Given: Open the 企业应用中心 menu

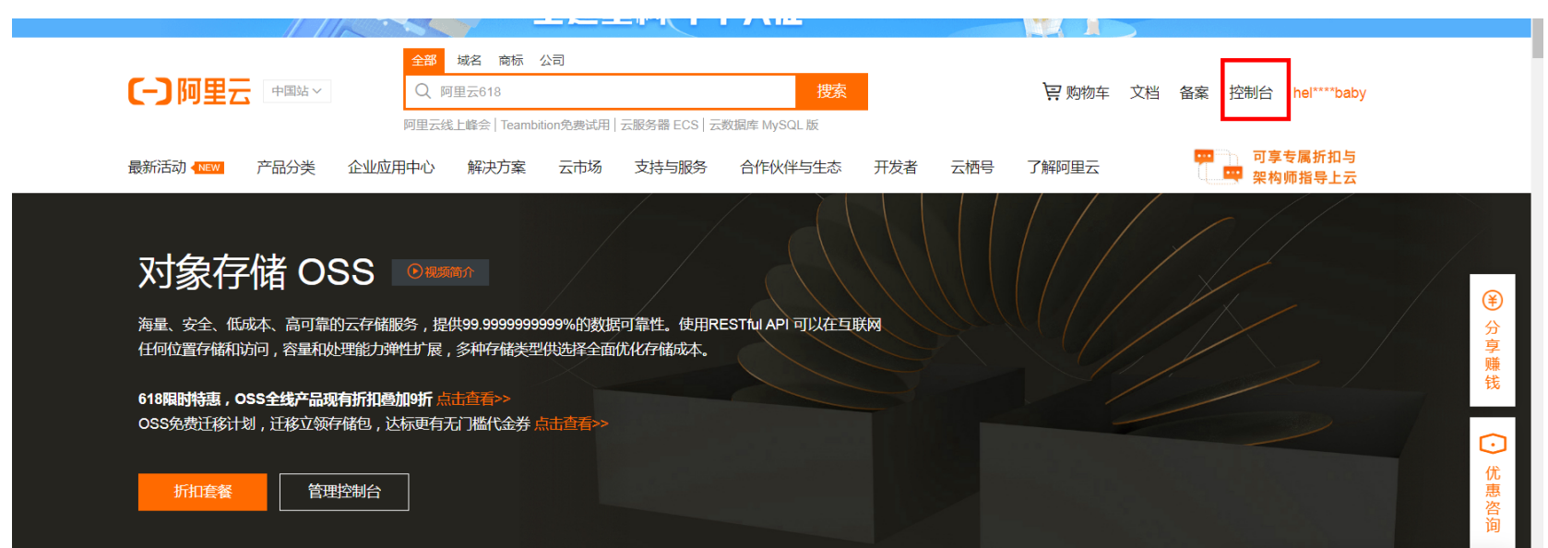Looking at the screenshot, I should tap(391, 167).
